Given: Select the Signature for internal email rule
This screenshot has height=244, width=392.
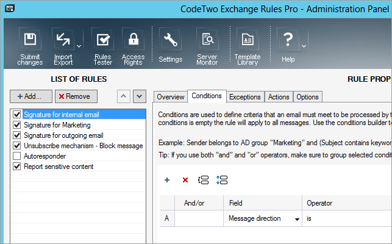Looking at the screenshot, I should (x=84, y=114).
